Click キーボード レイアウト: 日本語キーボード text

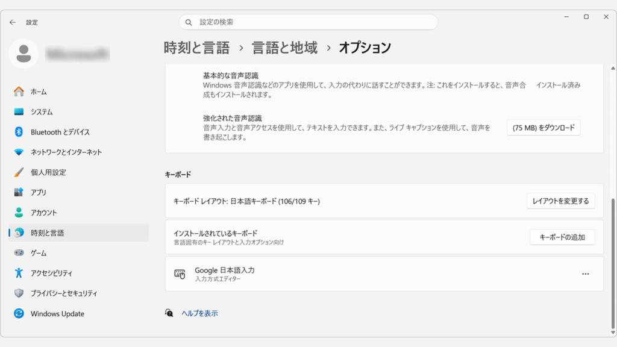(x=246, y=201)
